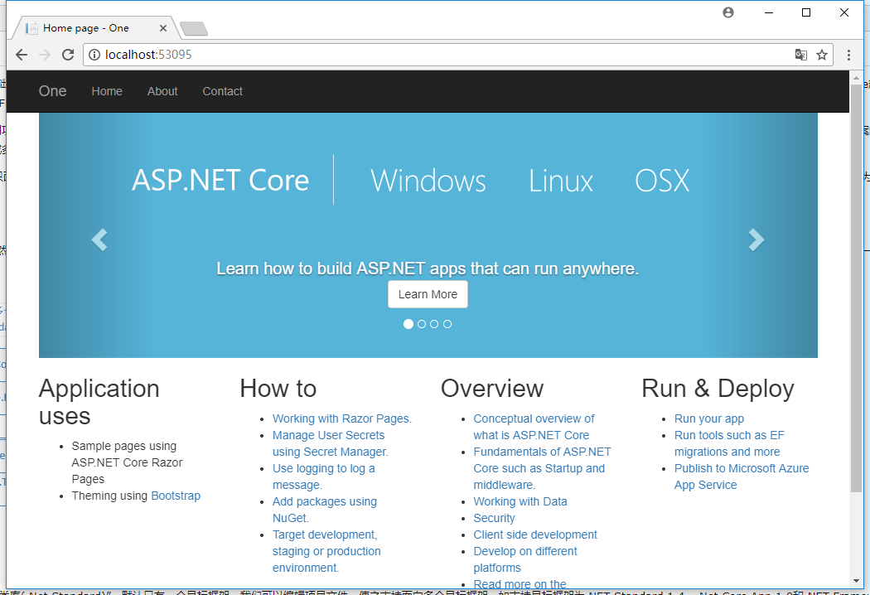
Task: Open 'Fundamentals of ASP.NET Core' link
Action: click(542, 468)
